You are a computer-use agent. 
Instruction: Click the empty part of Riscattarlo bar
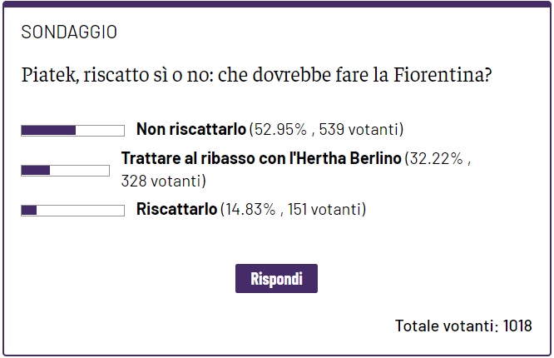click(x=80, y=211)
